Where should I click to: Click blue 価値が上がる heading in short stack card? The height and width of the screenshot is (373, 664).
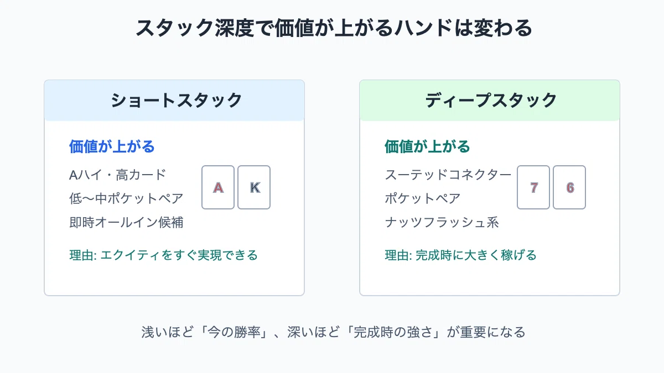click(112, 146)
